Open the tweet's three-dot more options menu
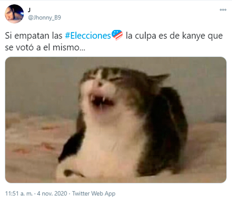The width and height of the screenshot is (232, 199). click(223, 10)
